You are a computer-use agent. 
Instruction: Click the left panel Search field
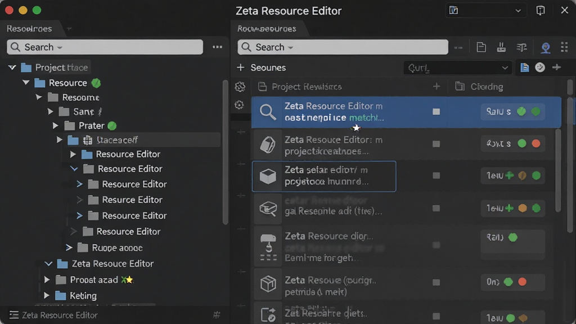pos(105,47)
